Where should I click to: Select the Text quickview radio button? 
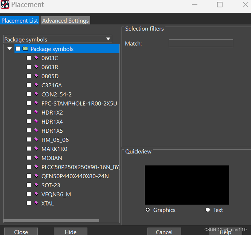click(x=208, y=210)
